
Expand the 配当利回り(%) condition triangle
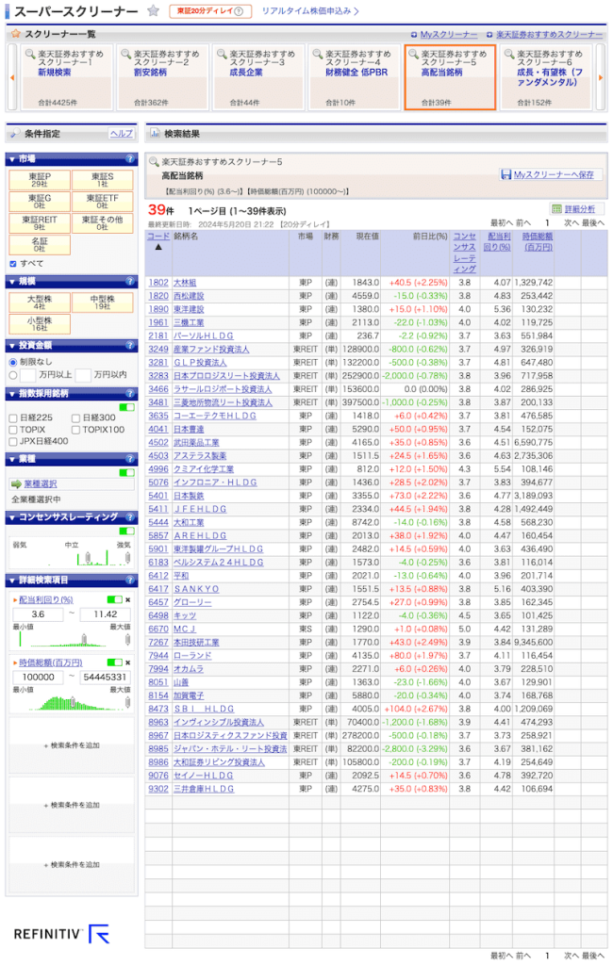tap(15, 599)
